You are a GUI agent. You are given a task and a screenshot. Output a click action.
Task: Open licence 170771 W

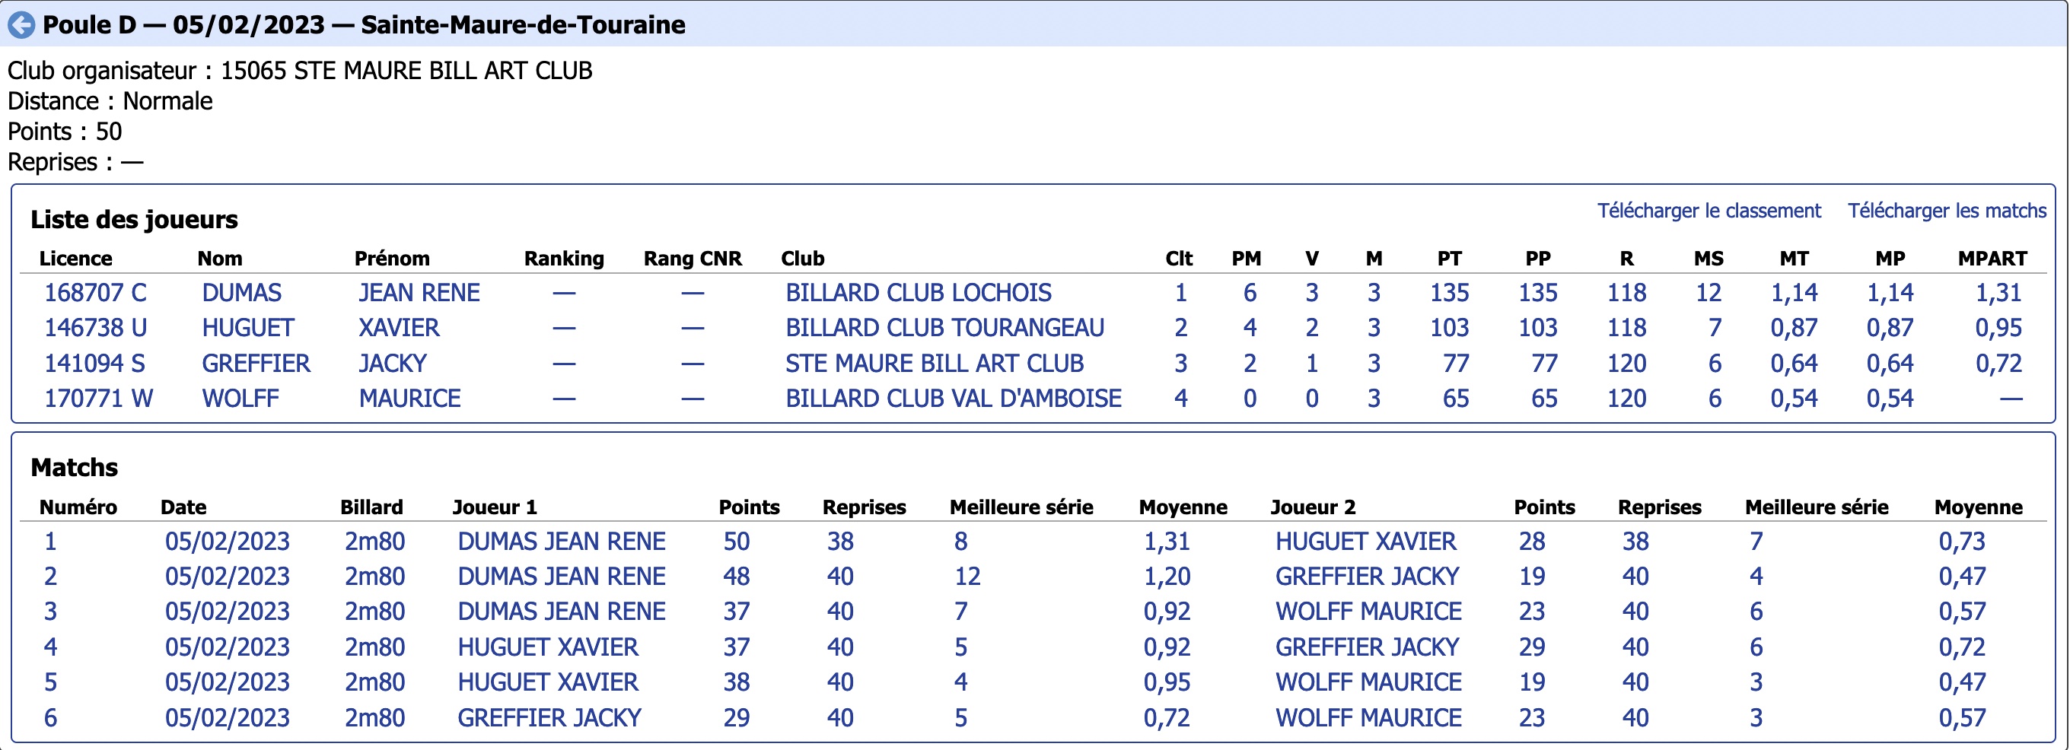(98, 399)
